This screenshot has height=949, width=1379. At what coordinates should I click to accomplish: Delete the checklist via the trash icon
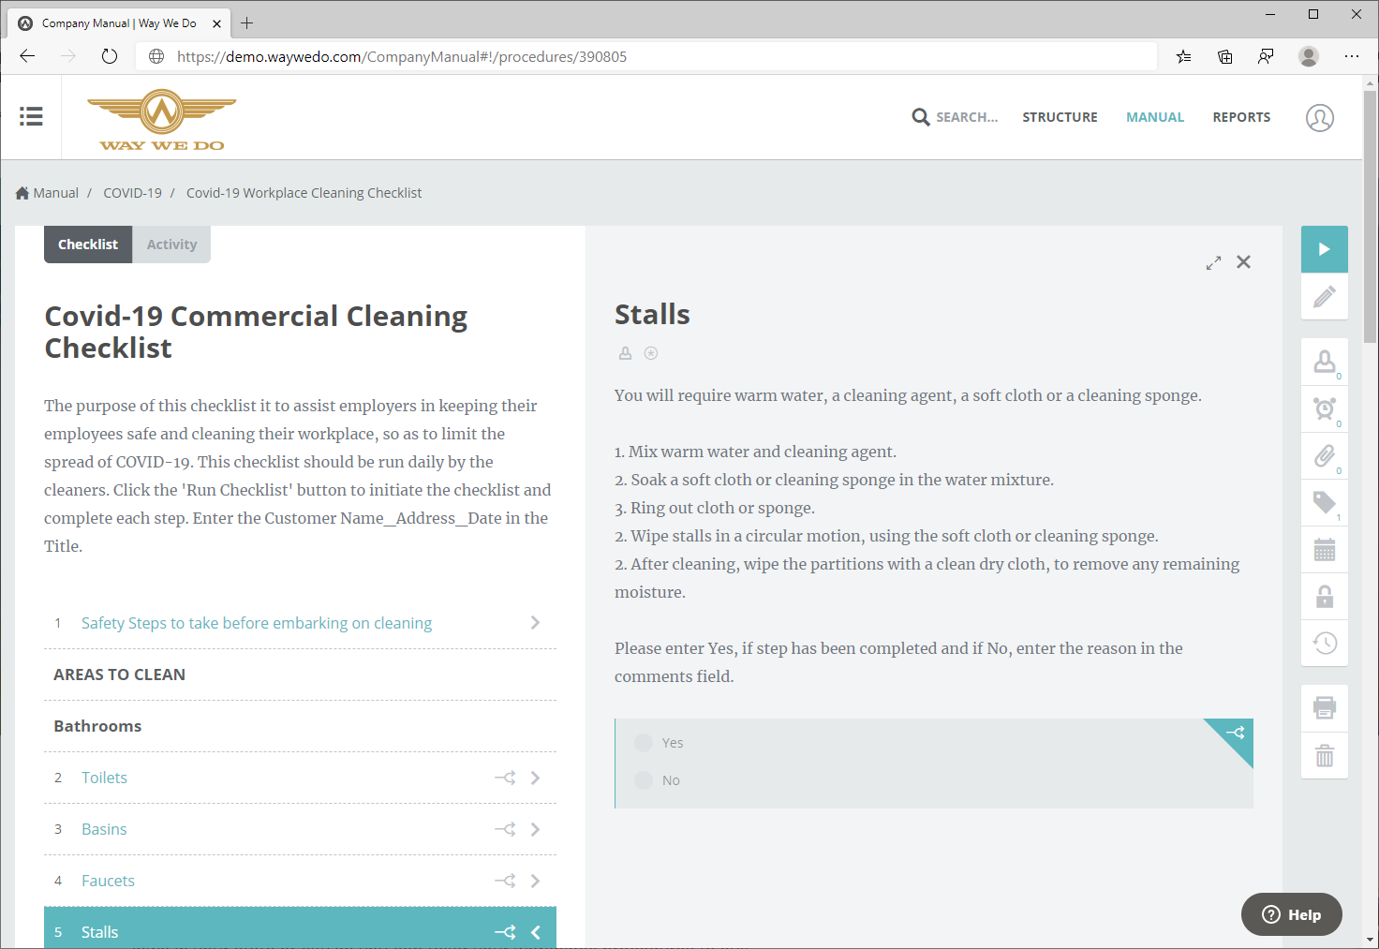click(1324, 756)
